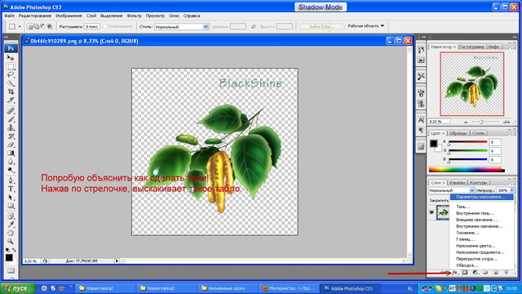Open layer styles fx button
The height and width of the screenshot is (294, 522).
[455, 273]
